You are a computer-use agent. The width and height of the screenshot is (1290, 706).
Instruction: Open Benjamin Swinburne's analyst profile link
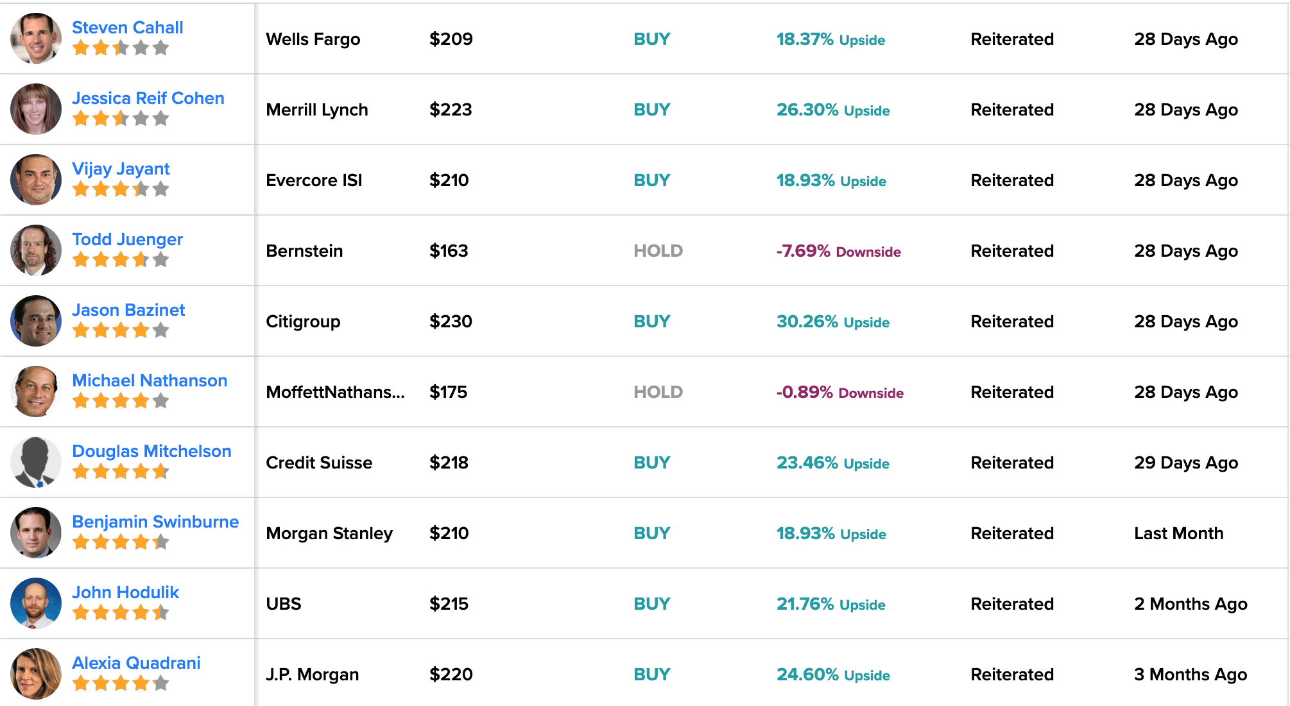pos(155,522)
